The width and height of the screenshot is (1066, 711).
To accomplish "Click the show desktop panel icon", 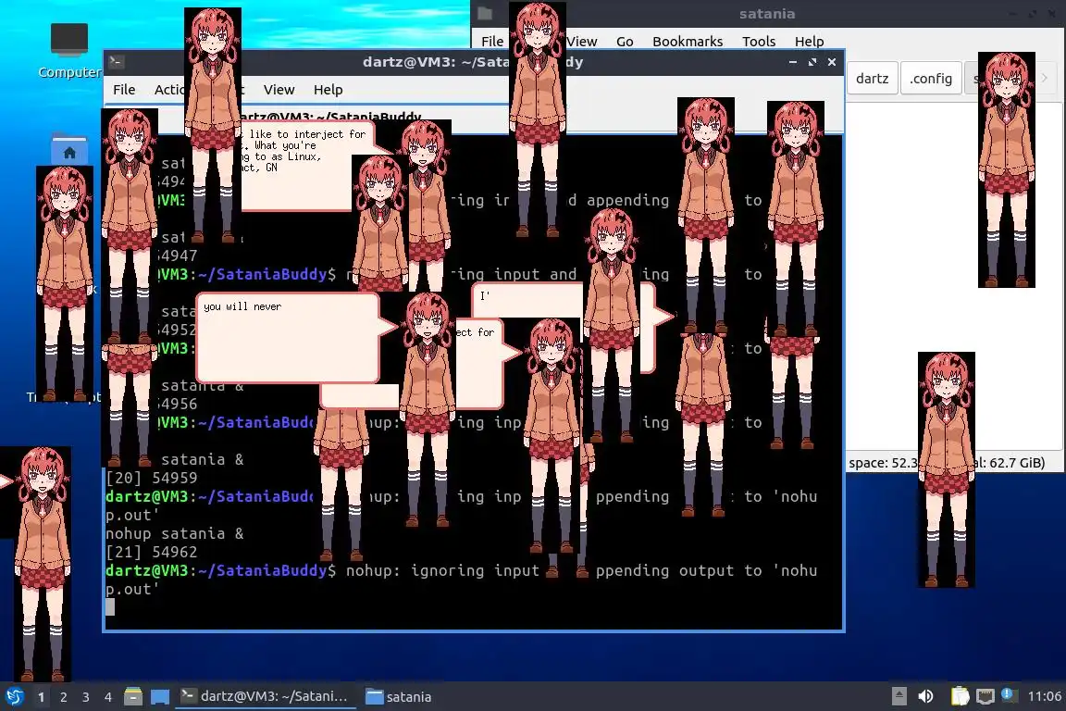I will coord(160,697).
